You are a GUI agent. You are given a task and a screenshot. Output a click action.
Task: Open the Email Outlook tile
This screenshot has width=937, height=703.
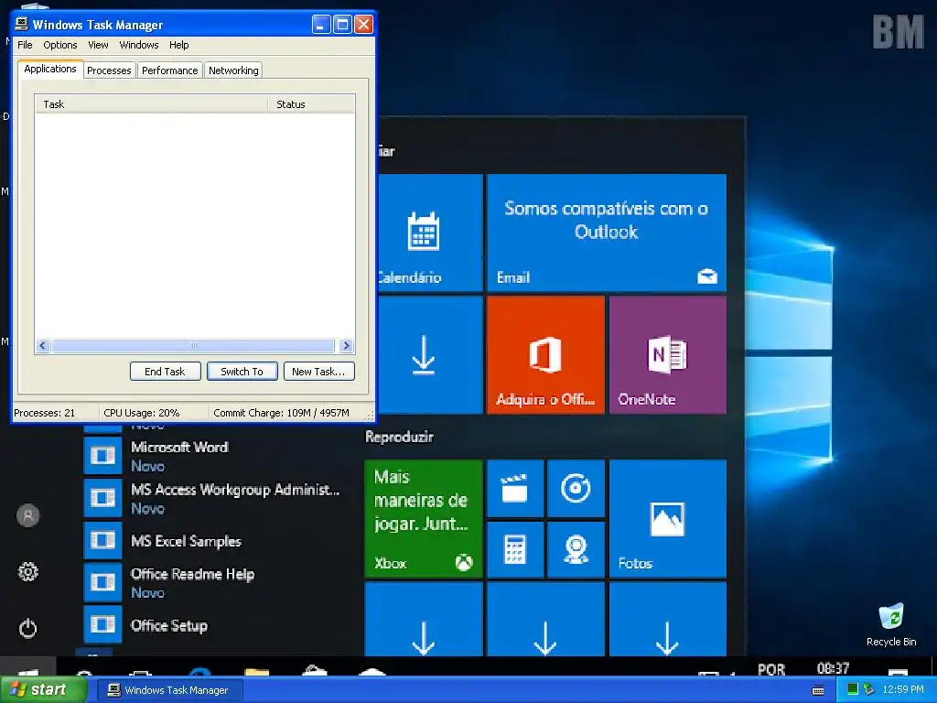(x=607, y=233)
